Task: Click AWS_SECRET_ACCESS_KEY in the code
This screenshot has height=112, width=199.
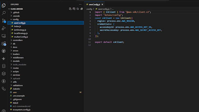Action: point(148,30)
